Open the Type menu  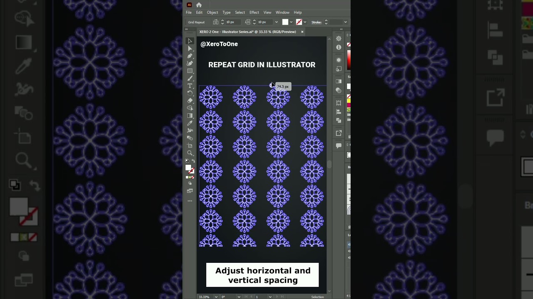227,12
